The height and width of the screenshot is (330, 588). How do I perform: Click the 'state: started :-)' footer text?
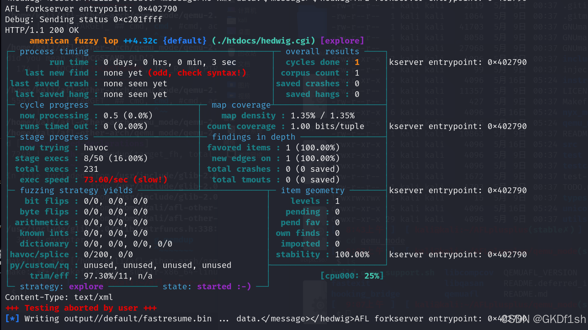pos(207,286)
